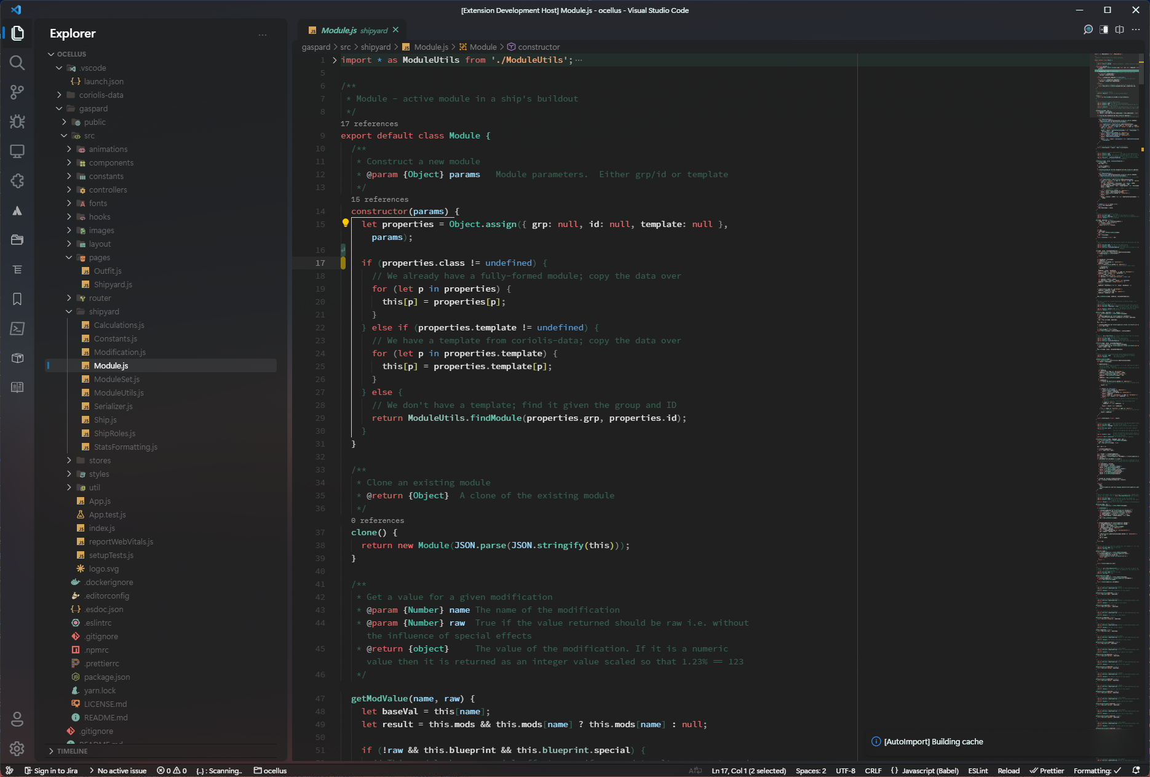The width and height of the screenshot is (1150, 777).
Task: Open ModuleUtils.js in Explorer
Action: (119, 392)
